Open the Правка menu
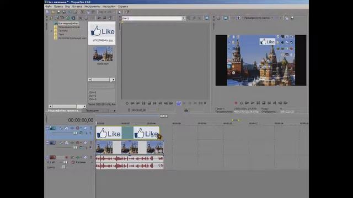353x198 pixels. pos(58,7)
